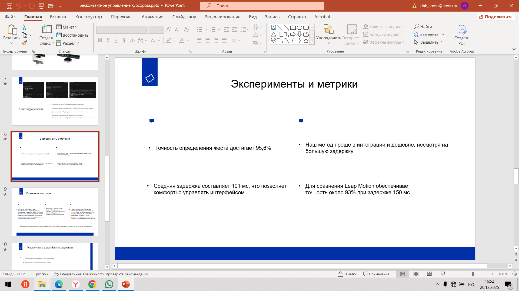Image resolution: width=519 pixels, height=291 pixels.
Task: Click the Find (Найти) magnifier icon
Action: tap(417, 26)
